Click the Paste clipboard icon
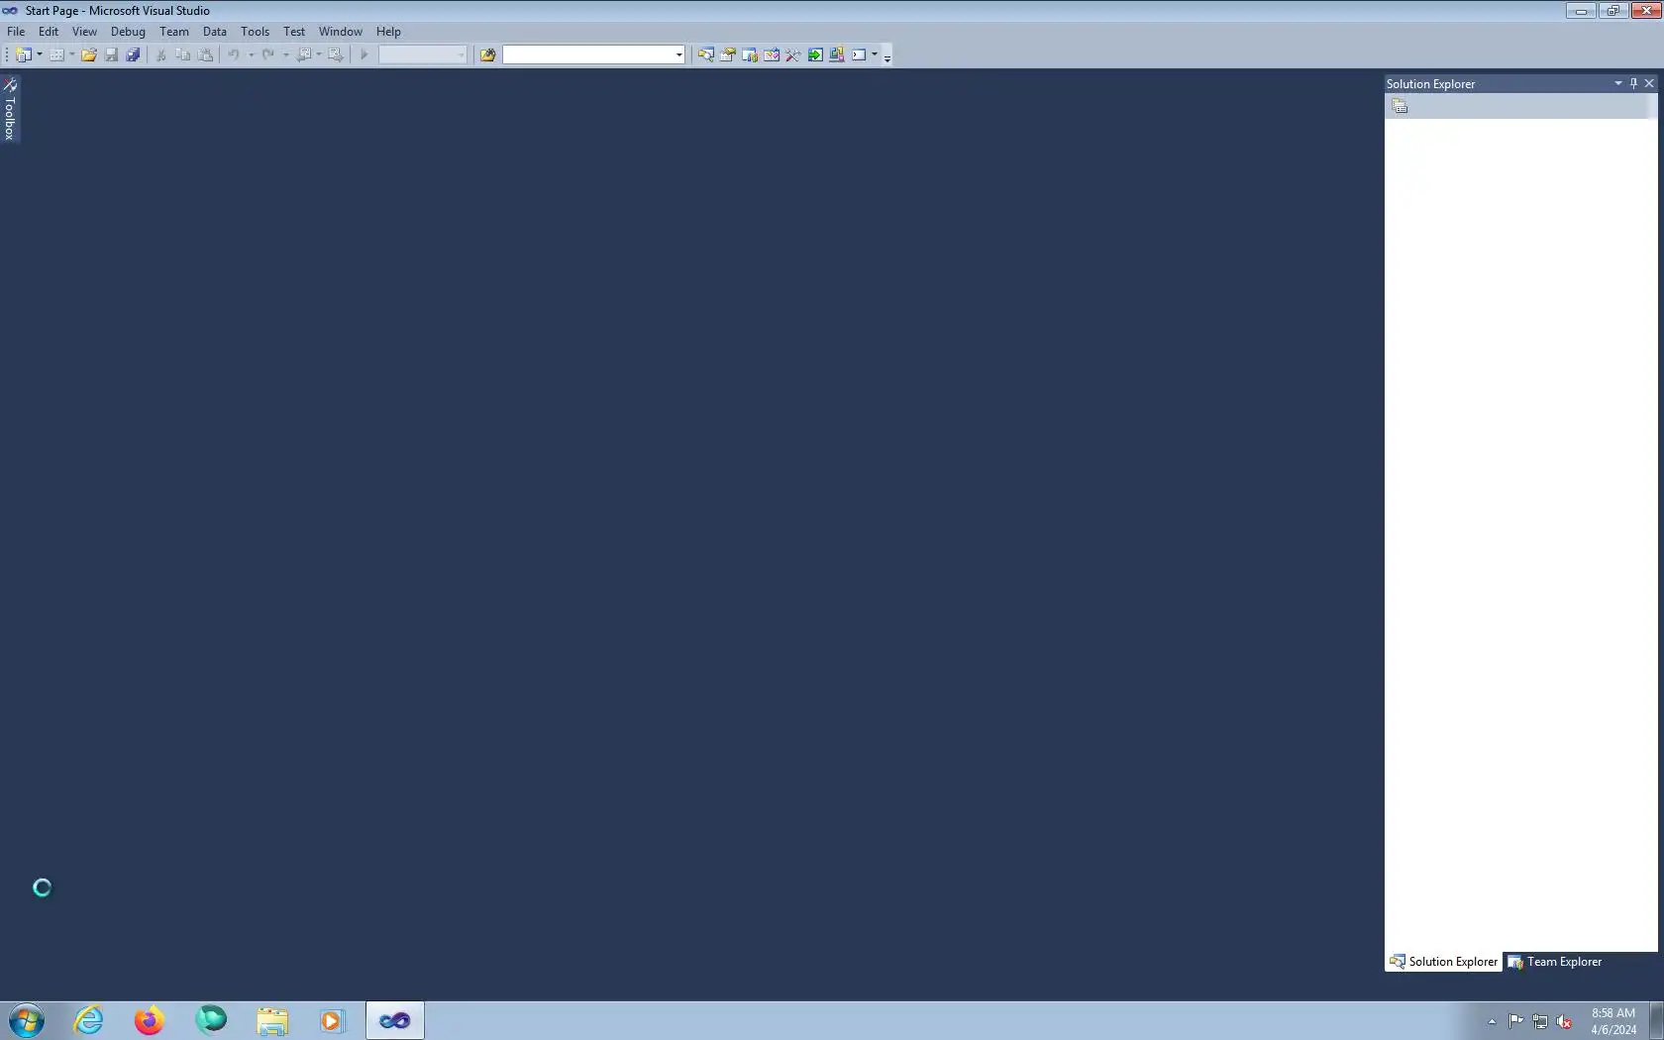 [x=205, y=55]
